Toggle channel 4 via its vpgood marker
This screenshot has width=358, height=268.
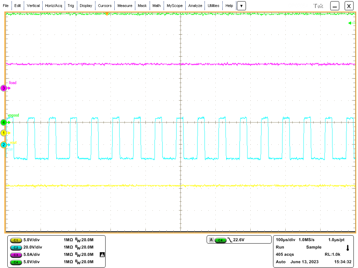(13, 115)
